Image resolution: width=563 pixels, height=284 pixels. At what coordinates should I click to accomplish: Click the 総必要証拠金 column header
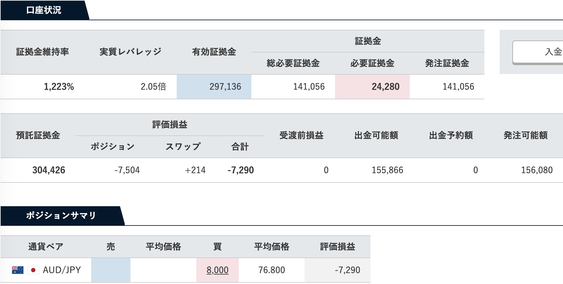coord(293,63)
